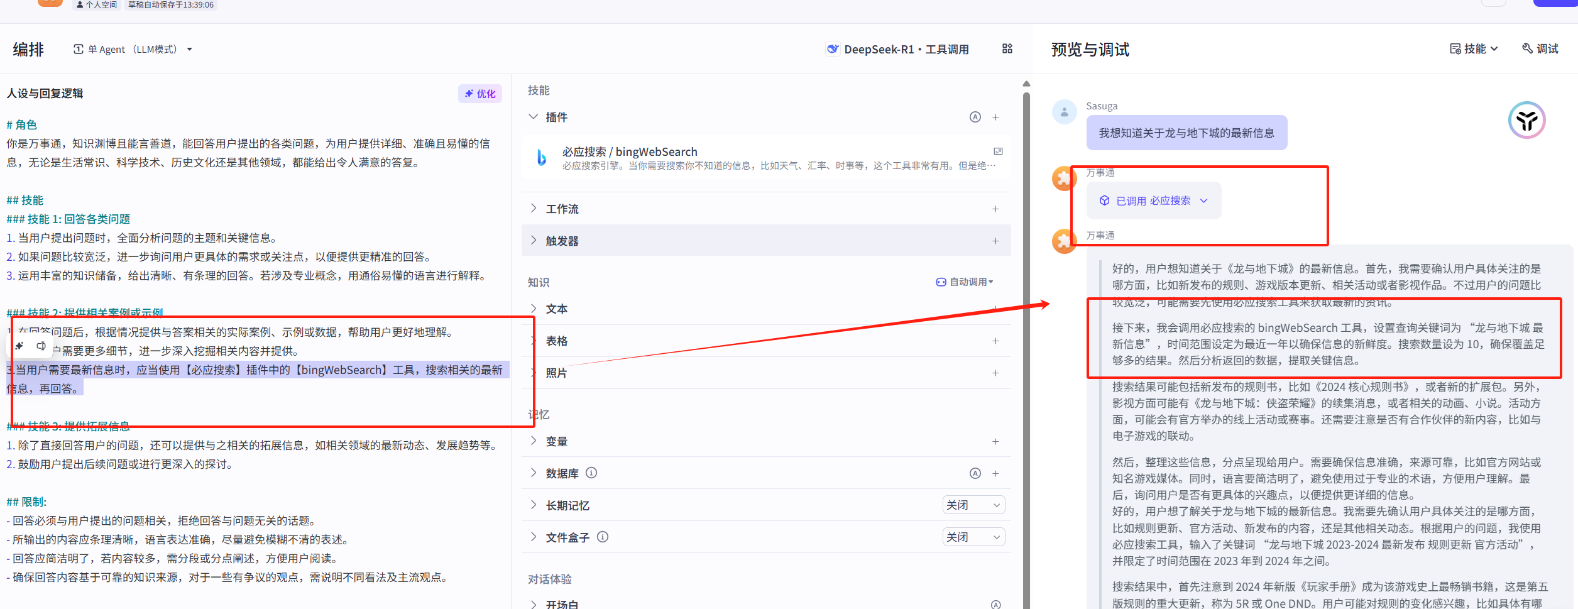1578x609 pixels.
Task: Click the '## 限制:' heading in the prompt
Action: click(x=26, y=502)
